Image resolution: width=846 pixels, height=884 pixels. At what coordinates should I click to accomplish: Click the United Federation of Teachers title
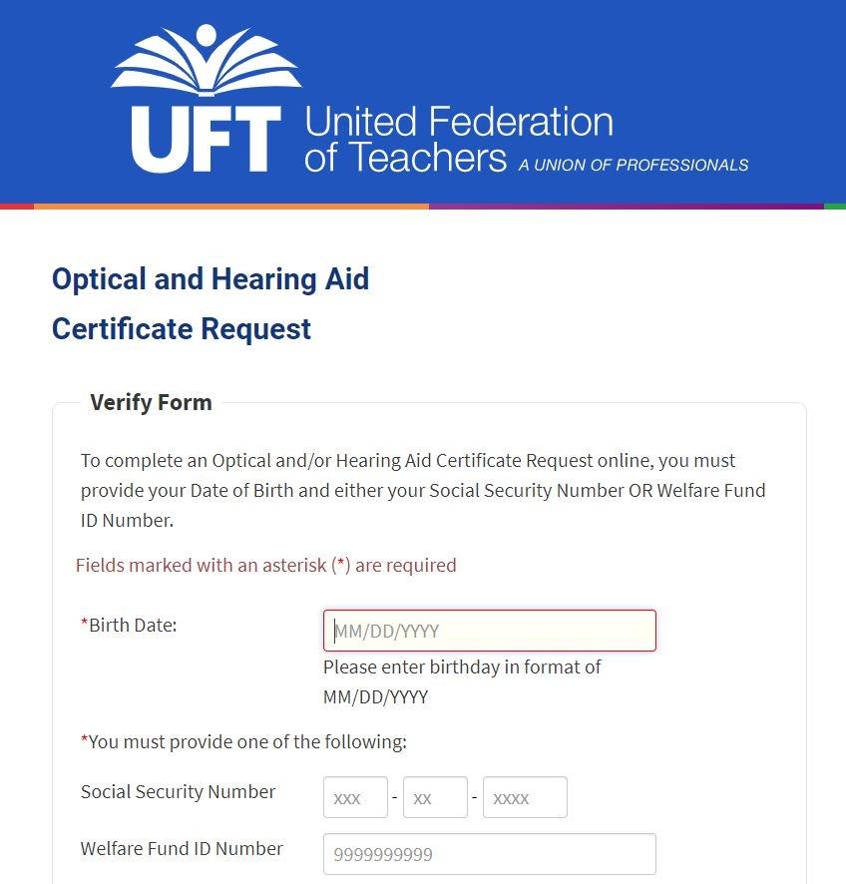458,140
